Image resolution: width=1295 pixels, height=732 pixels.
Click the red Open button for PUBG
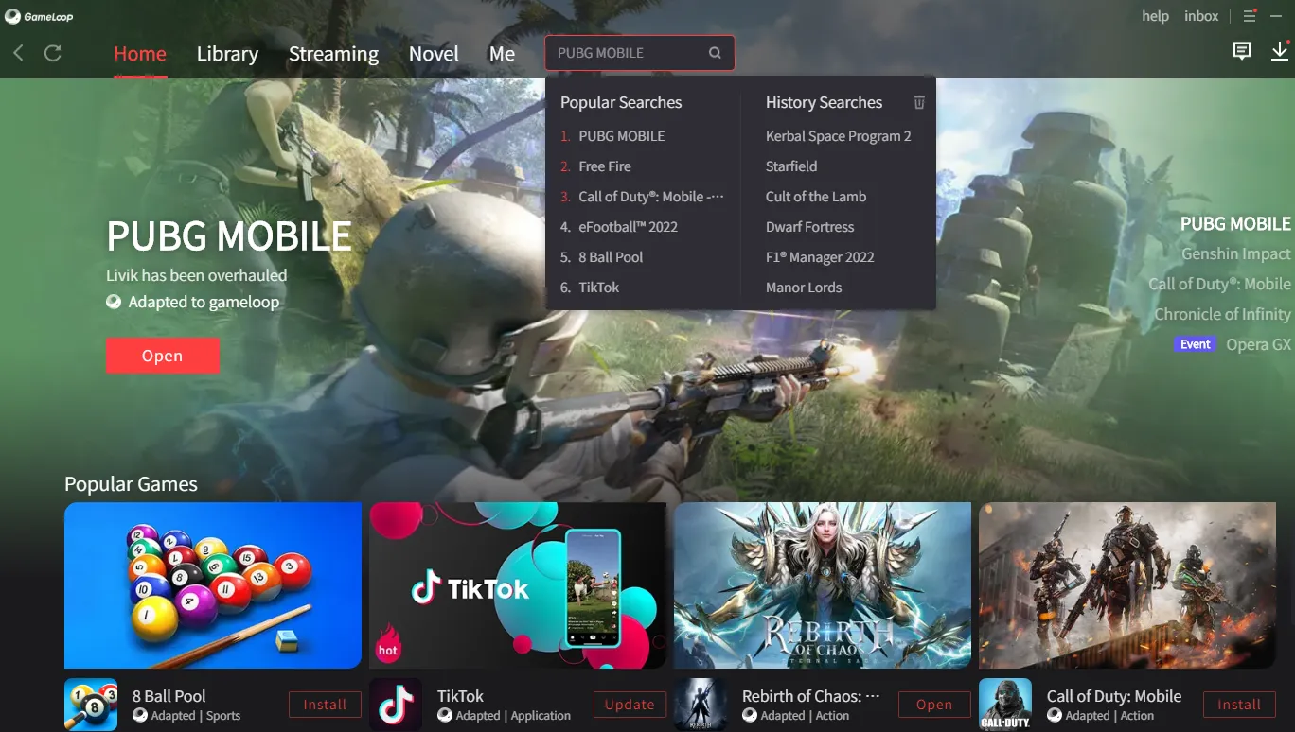click(163, 356)
